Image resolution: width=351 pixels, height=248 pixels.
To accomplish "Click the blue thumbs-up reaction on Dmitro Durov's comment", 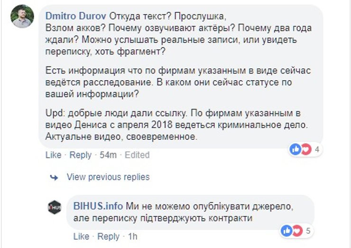I will [296, 149].
